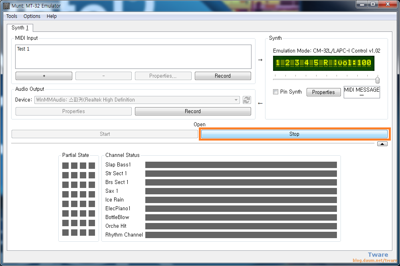Click the Emulation Mode text line
400x266 pixels.
327,51
